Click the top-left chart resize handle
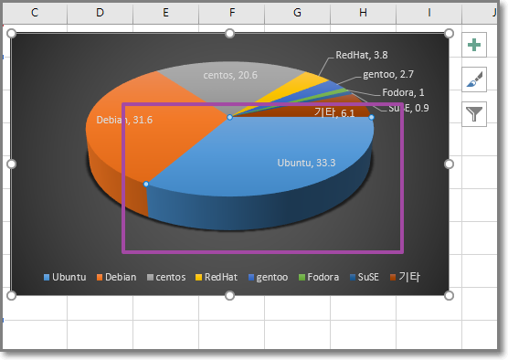 pos(11,33)
